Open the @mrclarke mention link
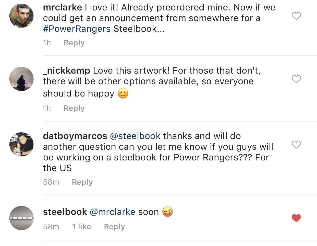317x246 pixels. point(113,212)
